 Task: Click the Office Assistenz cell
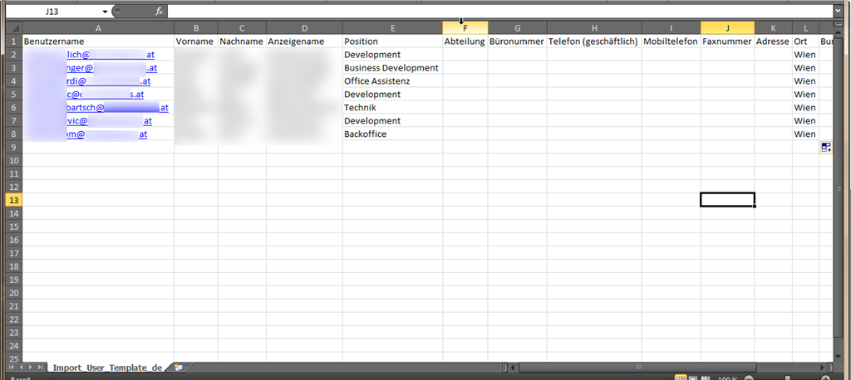pyautogui.click(x=392, y=81)
